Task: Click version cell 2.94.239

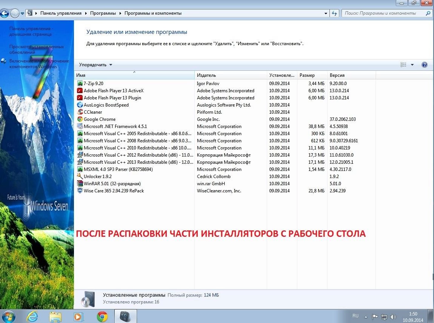Action: pos(338,191)
